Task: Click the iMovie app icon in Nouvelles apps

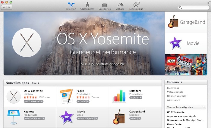Action: 67,117
